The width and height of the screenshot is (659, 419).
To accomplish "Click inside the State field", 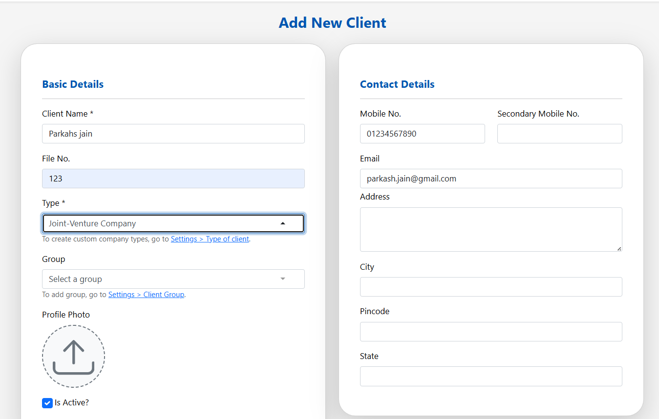I will [491, 376].
